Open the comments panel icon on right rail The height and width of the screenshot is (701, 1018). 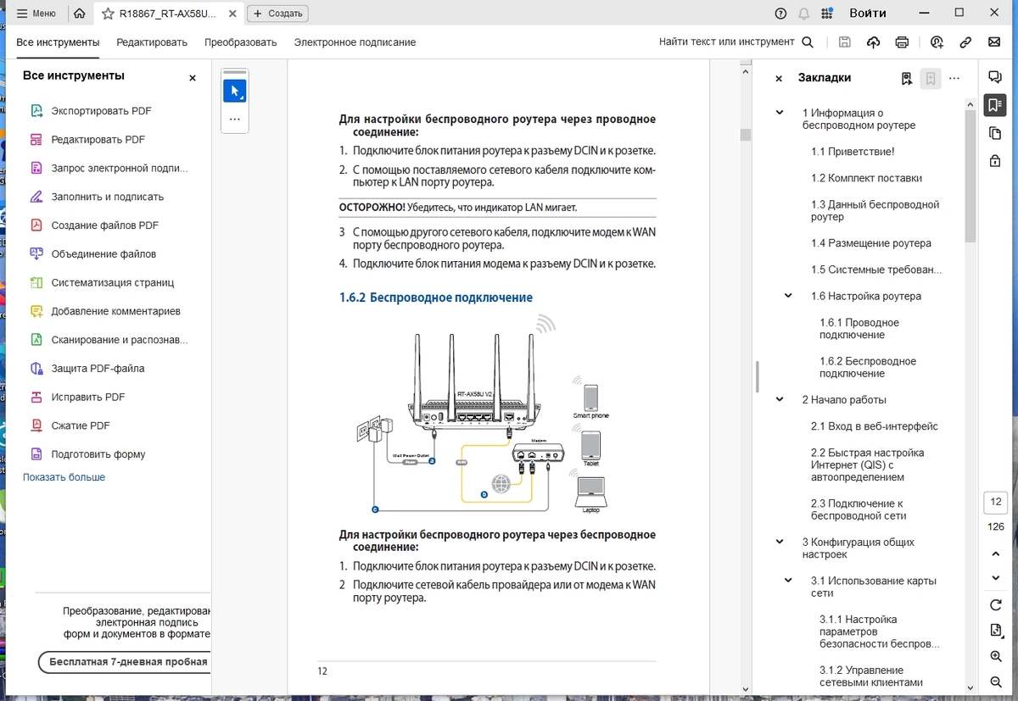995,77
